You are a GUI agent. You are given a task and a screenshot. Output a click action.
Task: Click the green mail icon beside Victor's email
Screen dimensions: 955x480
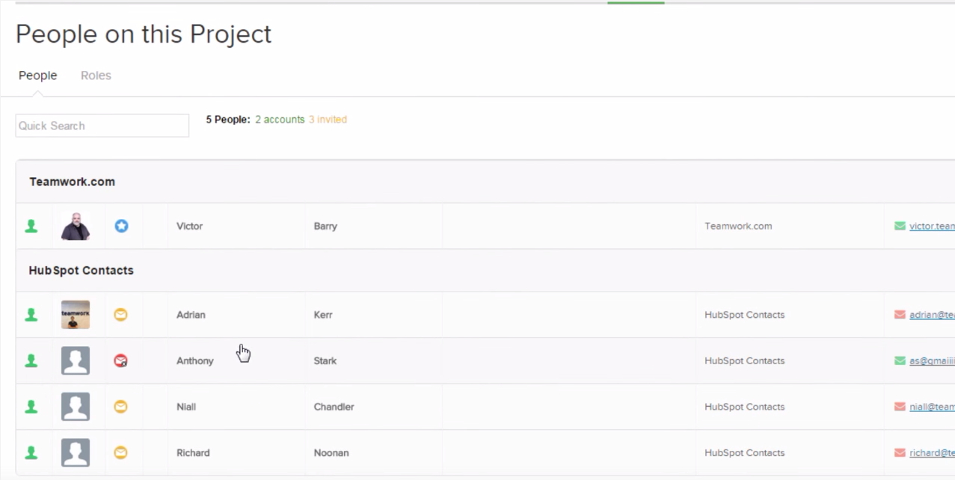click(900, 226)
